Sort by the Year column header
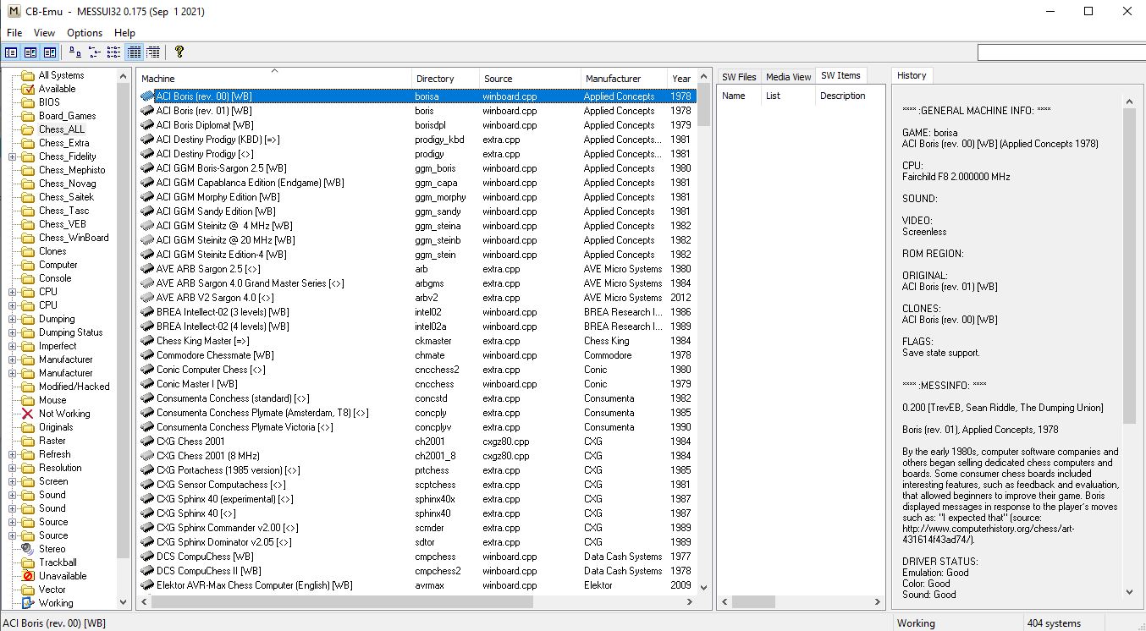The height and width of the screenshot is (631, 1146). pos(681,79)
